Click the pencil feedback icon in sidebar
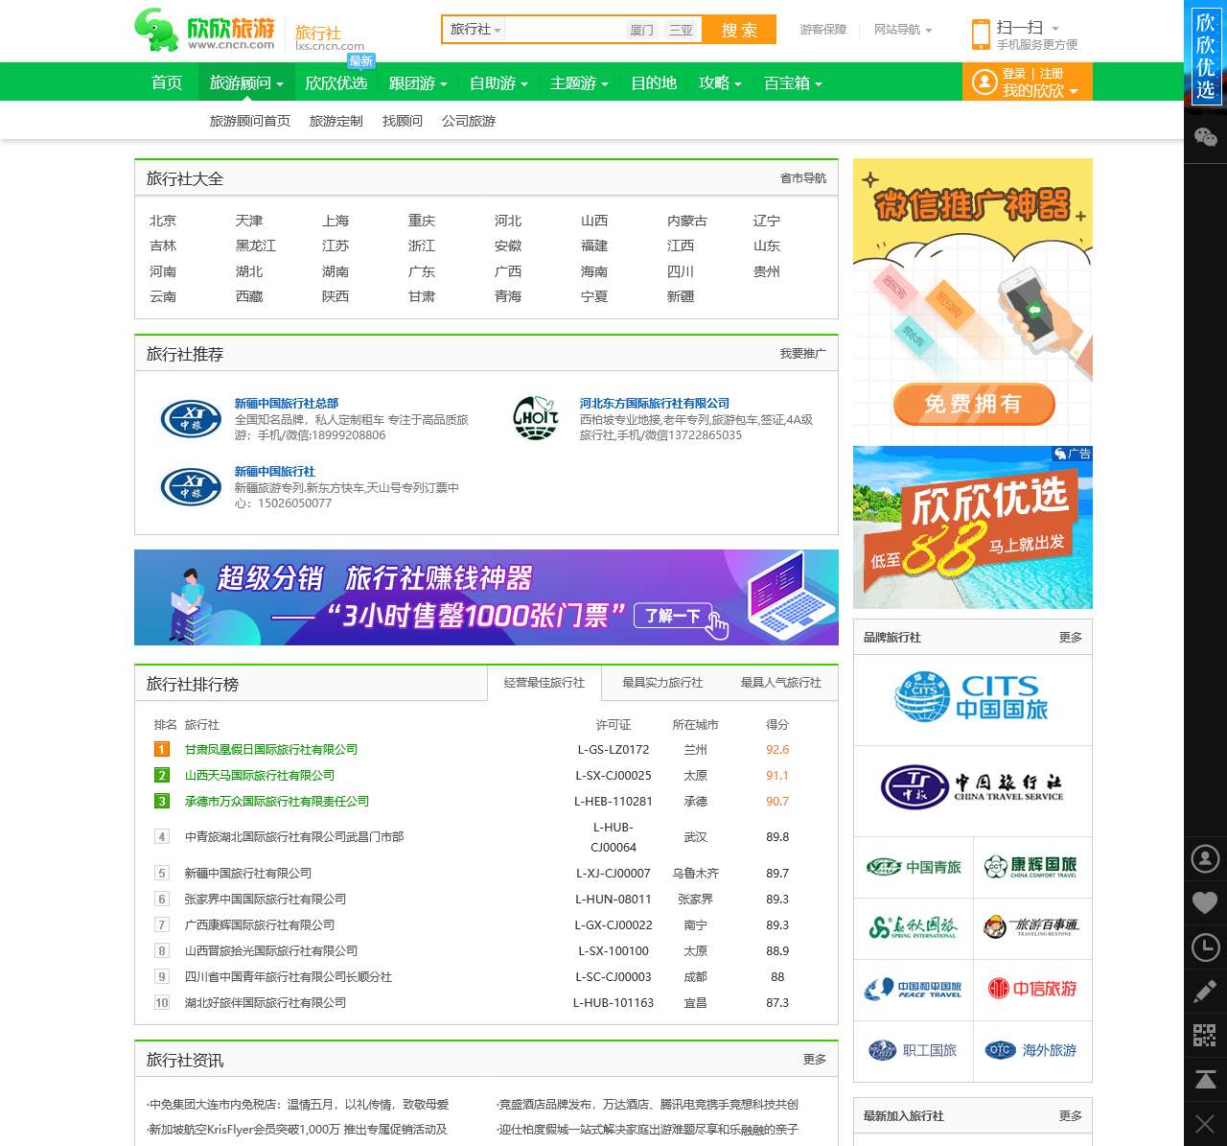 pyautogui.click(x=1206, y=992)
